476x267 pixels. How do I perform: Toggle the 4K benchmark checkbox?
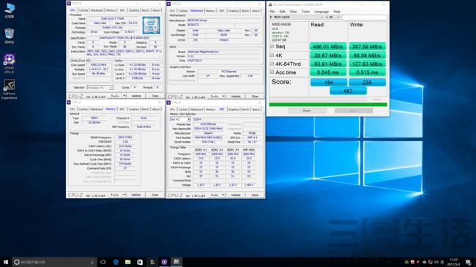(x=272, y=55)
